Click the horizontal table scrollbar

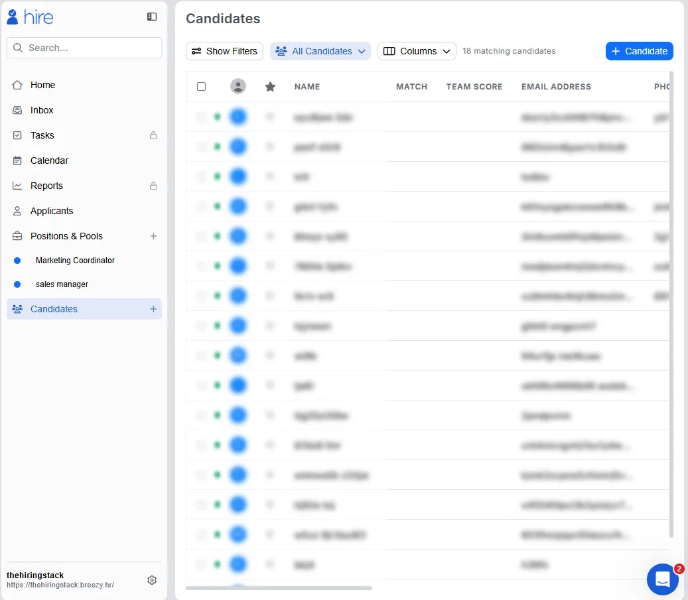tap(279, 587)
